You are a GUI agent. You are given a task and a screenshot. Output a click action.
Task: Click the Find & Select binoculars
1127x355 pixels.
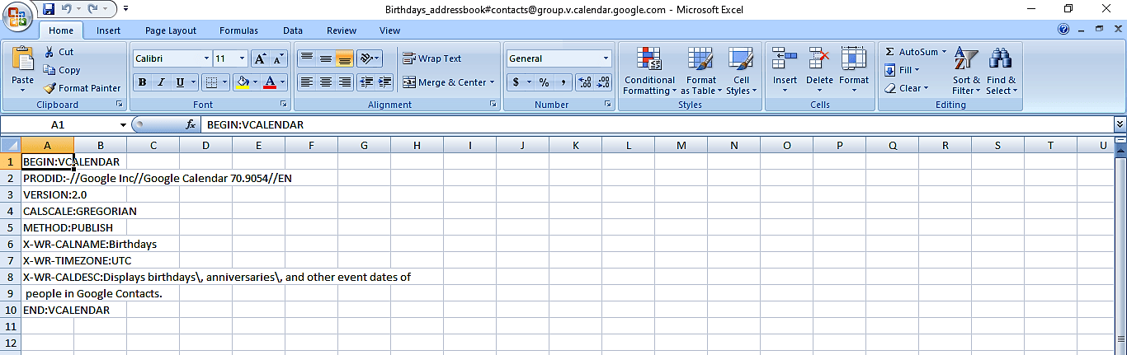tap(1001, 59)
